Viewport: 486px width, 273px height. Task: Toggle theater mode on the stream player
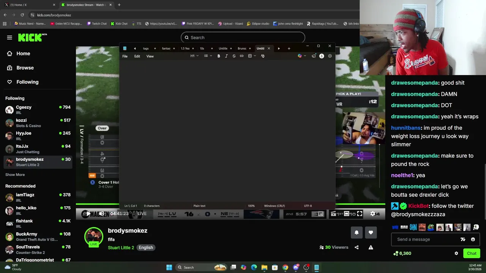347,214
